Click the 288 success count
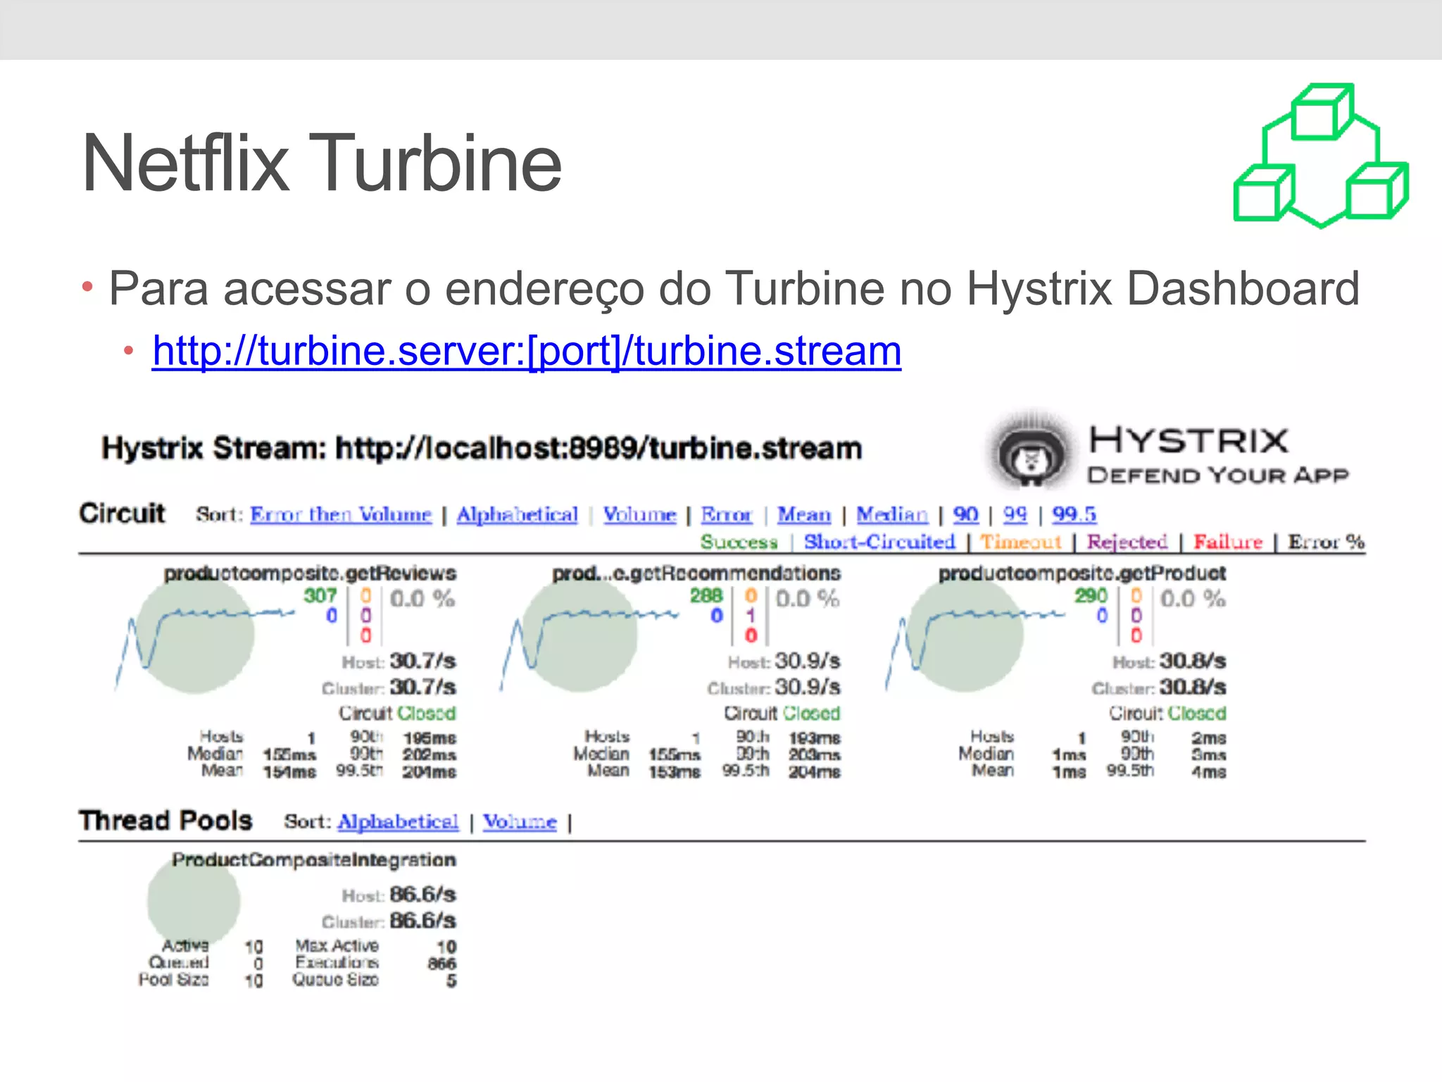1442x1082 pixels. tap(706, 596)
